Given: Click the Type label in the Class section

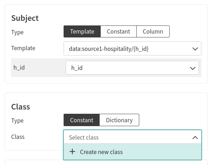Looking at the screenshot, I should pyautogui.click(x=17, y=120).
